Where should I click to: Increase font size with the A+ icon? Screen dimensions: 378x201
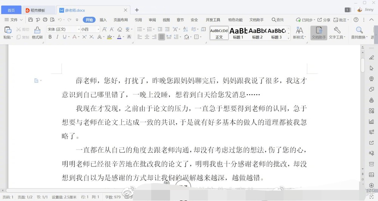click(104, 29)
